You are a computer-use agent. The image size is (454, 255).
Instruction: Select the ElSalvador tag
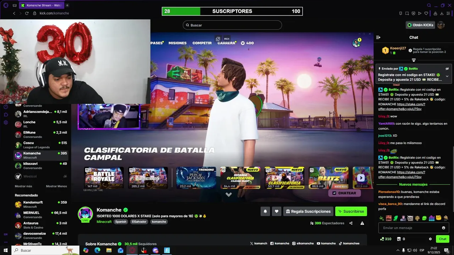tap(139, 222)
